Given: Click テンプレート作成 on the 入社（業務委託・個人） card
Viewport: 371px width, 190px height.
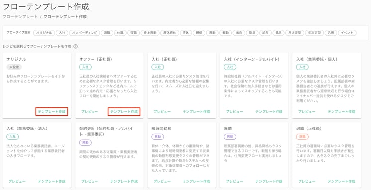Looking at the screenshot, I should click(x=341, y=112).
